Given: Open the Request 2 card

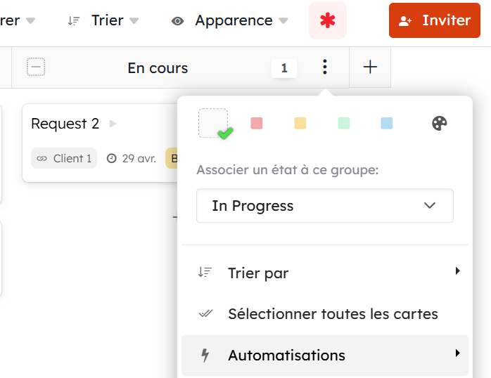Looking at the screenshot, I should click(x=65, y=124).
